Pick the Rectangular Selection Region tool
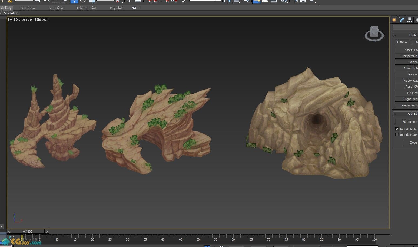418x247 pixels. [55, 1]
